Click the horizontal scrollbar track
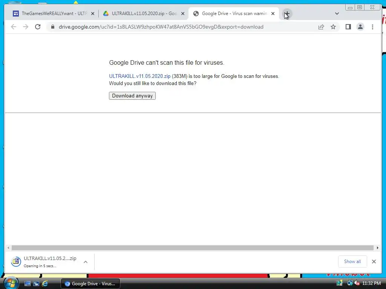The image size is (386, 289). (193, 248)
